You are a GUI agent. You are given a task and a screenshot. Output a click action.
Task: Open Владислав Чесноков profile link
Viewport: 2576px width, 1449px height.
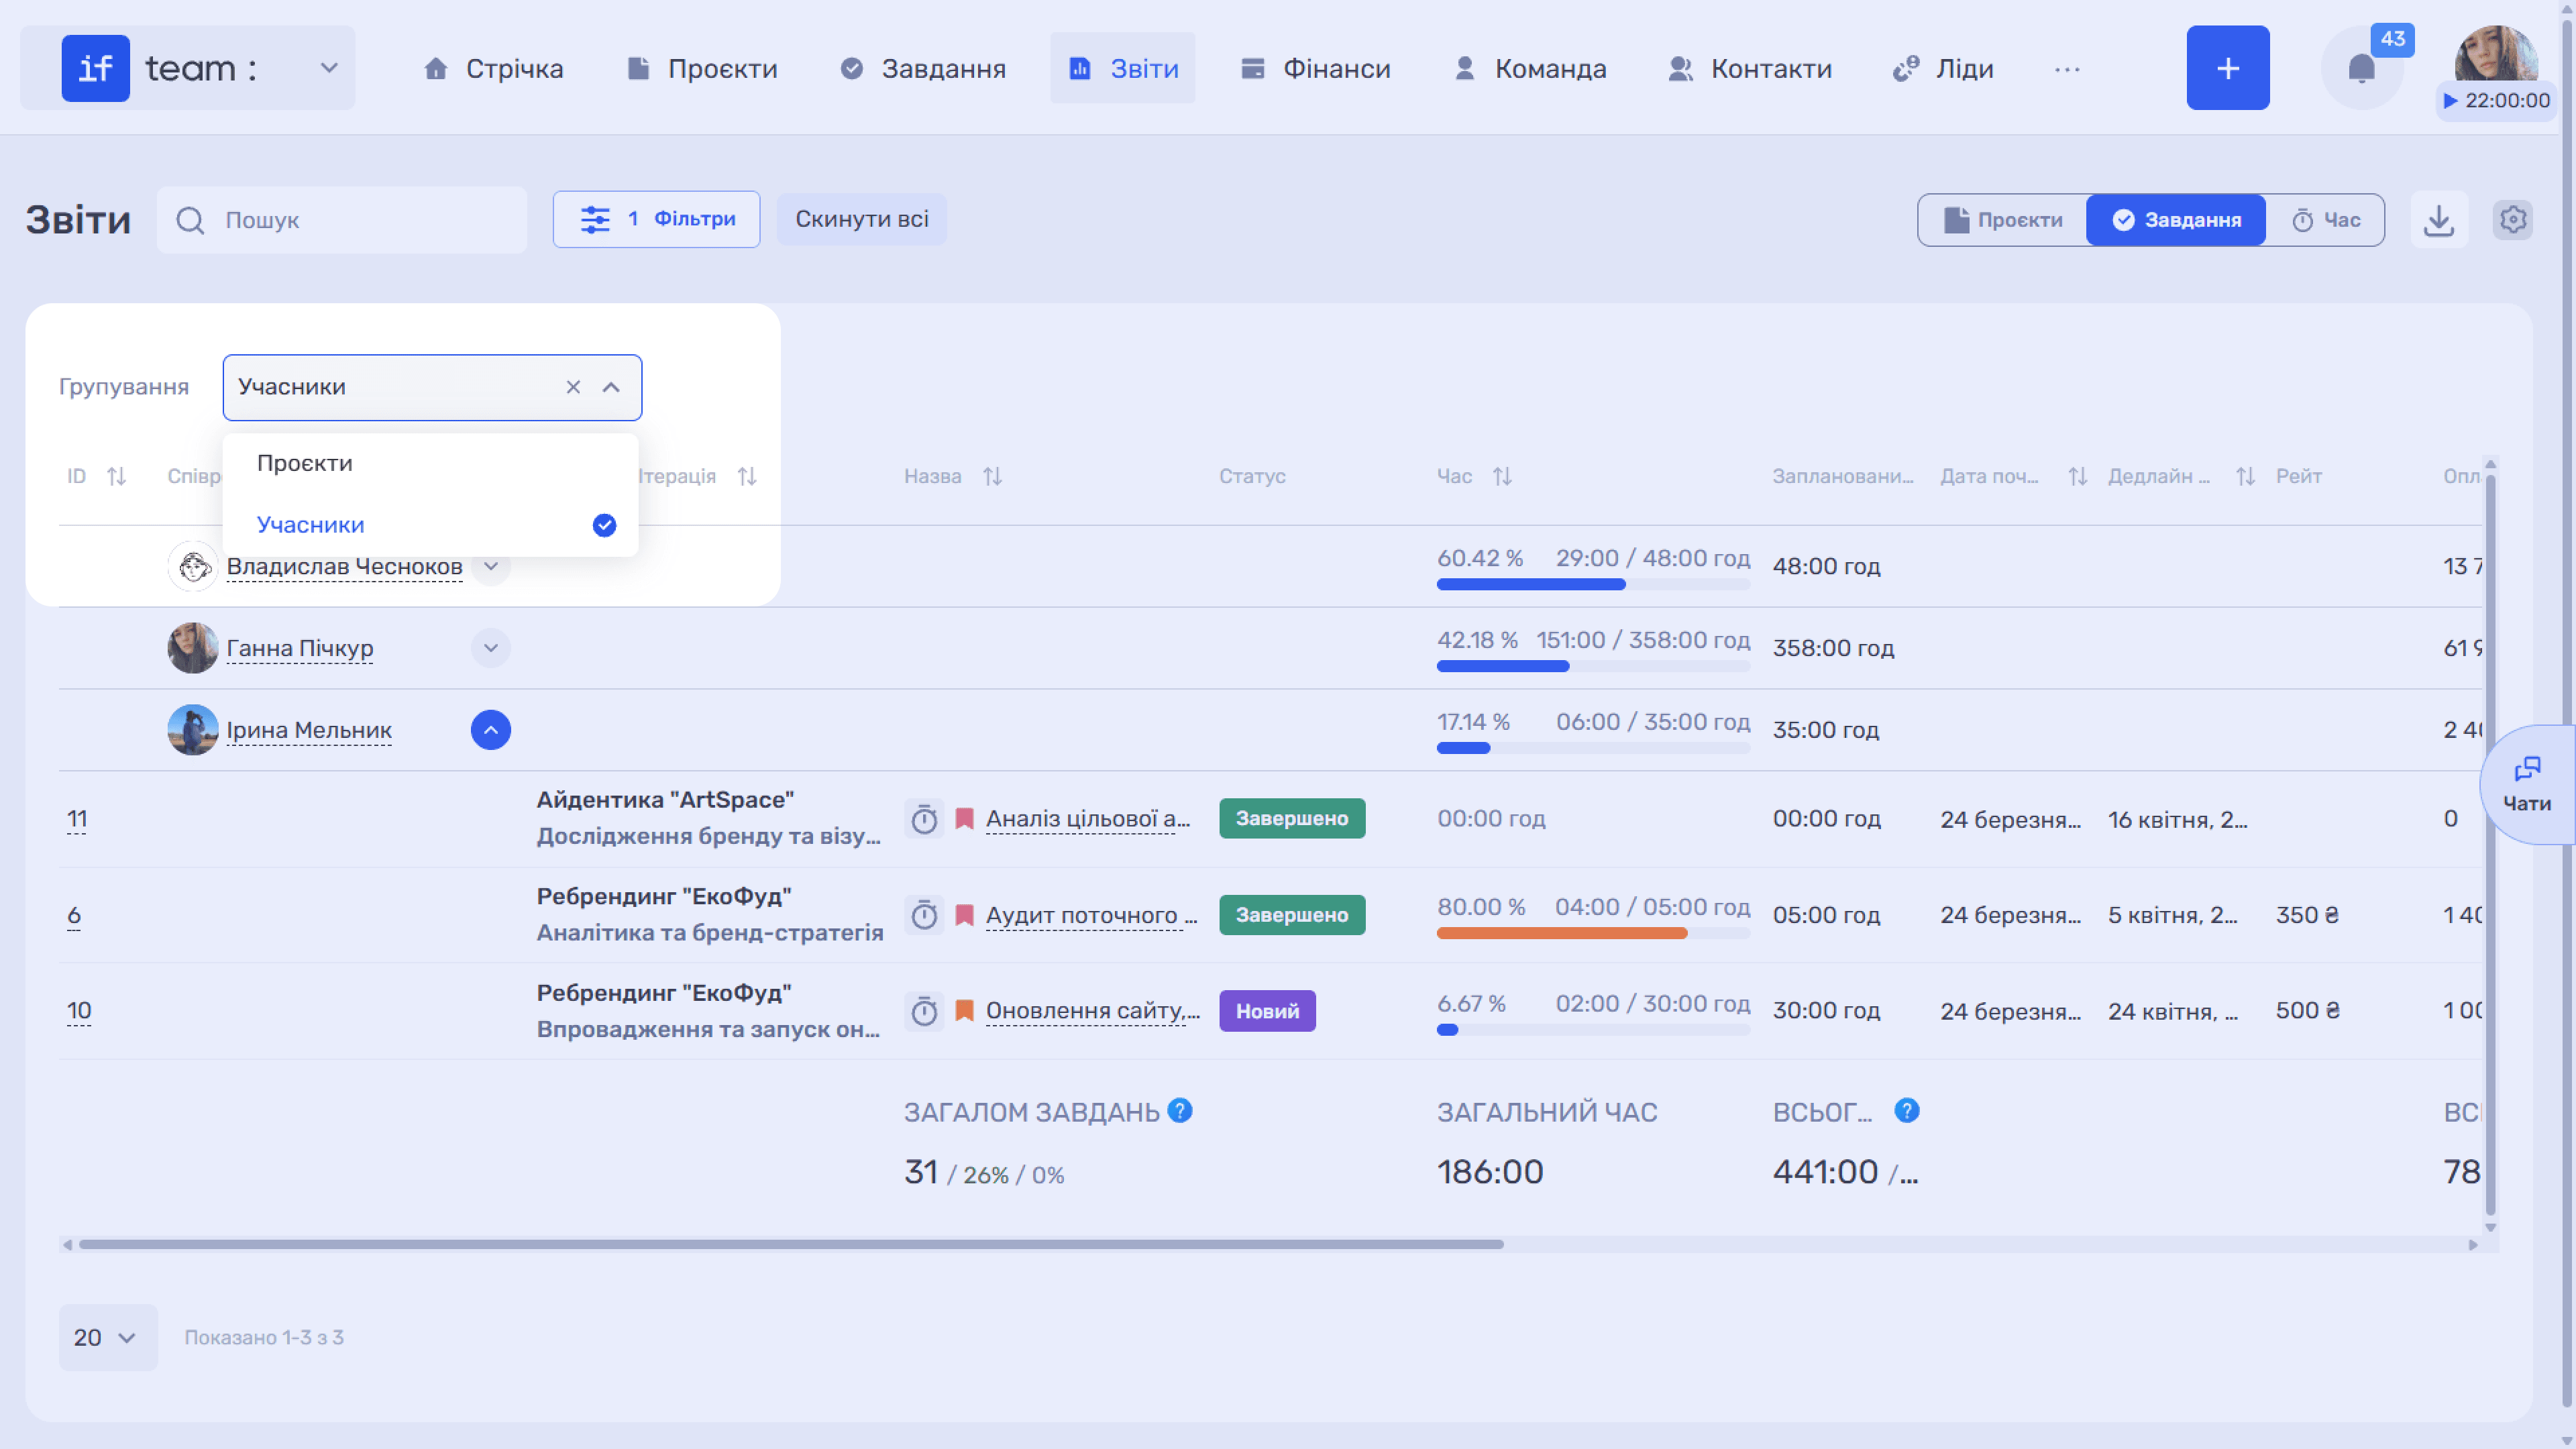click(344, 566)
